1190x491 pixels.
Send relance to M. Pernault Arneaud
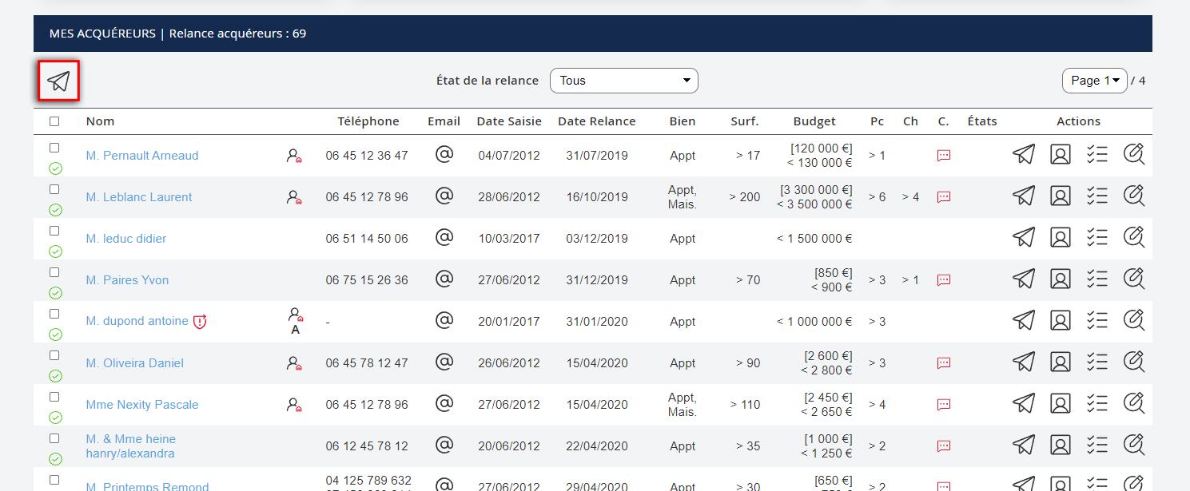point(1023,155)
